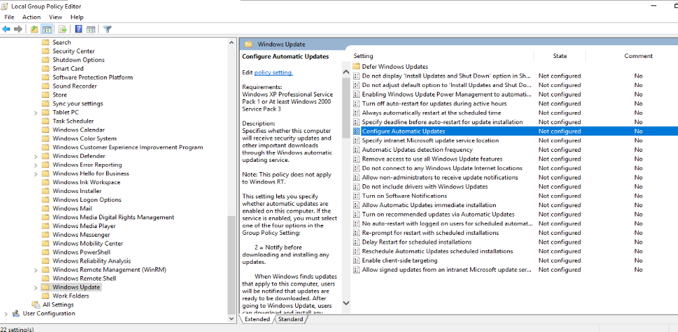Viewport: 678px width, 332px height.
Task: Click description pane scroll down arrow
Action: tap(346, 304)
